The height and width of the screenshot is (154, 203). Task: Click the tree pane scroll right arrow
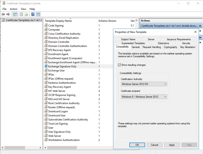point(40,148)
